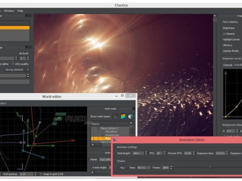Maximize the World editor window
The image size is (242, 181).
click(x=122, y=96)
